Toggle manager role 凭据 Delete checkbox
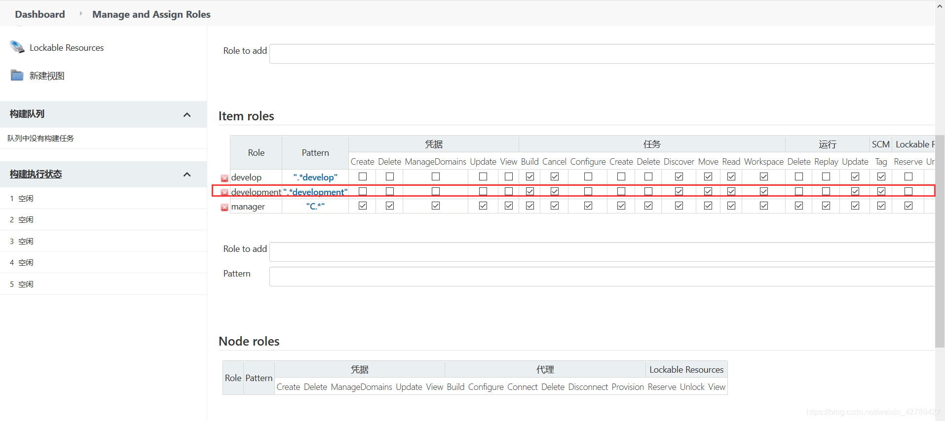This screenshot has height=421, width=945. tap(390, 206)
